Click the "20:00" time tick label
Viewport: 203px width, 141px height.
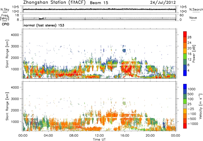[150, 136]
